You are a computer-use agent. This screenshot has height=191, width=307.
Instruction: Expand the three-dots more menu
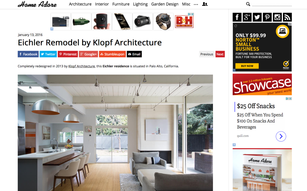pos(196,5)
